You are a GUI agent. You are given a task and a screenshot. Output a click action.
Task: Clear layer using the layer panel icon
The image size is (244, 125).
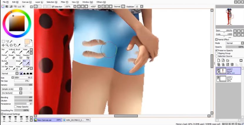coord(228,64)
